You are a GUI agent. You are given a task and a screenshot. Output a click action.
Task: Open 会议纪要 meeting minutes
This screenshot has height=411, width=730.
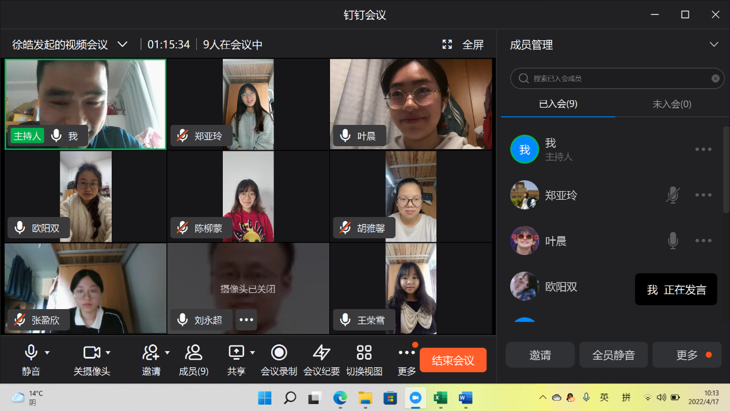[321, 353]
